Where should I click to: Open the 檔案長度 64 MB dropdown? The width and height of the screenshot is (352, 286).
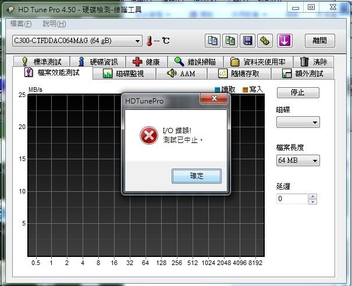298,160
